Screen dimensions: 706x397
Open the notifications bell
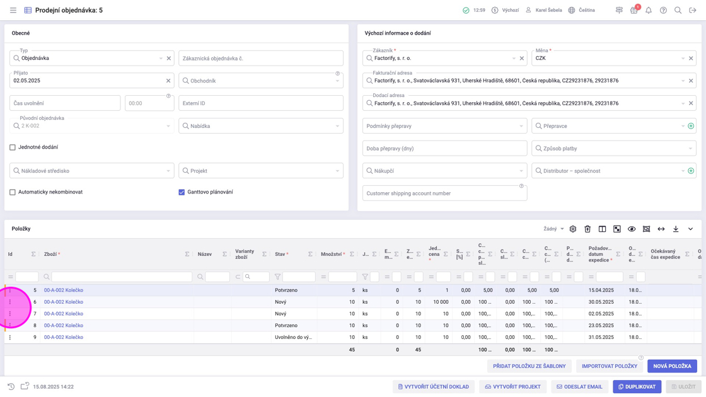tap(648, 10)
